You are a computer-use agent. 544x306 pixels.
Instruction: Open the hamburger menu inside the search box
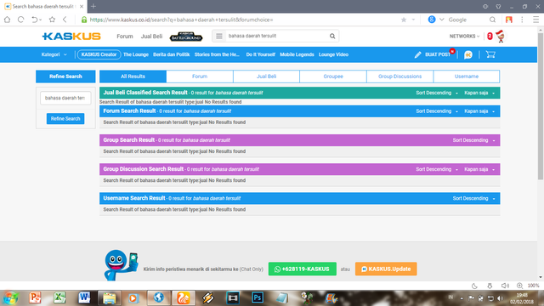pyautogui.click(x=219, y=36)
